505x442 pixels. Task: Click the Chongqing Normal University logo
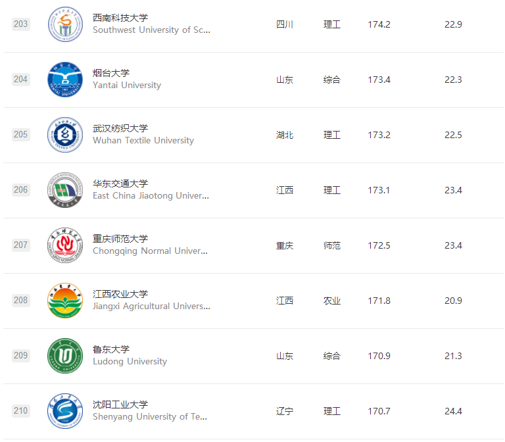click(65, 245)
